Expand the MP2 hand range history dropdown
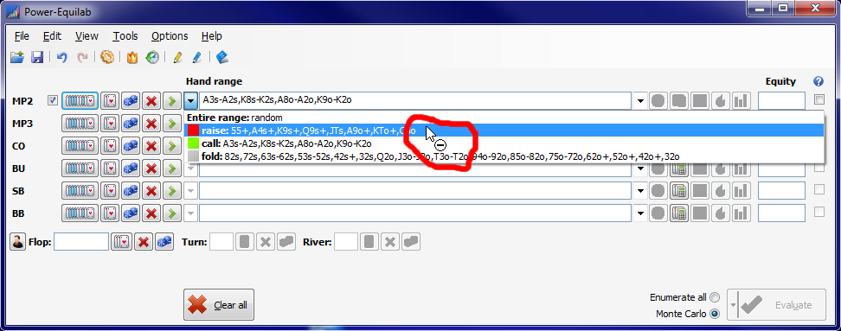The height and width of the screenshot is (331, 841). pos(640,101)
